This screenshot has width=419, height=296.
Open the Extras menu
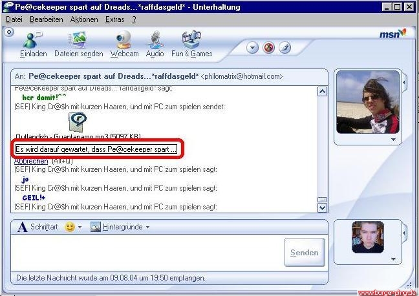pos(114,19)
